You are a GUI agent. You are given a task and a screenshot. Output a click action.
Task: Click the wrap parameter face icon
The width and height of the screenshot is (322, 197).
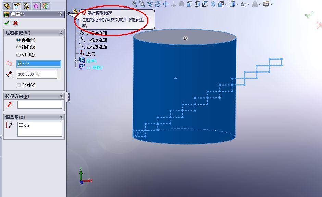tap(9, 63)
